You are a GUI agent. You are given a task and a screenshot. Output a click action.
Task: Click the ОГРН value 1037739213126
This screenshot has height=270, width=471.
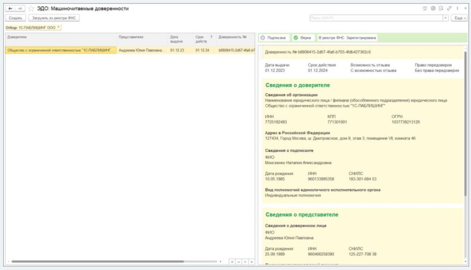tap(406, 122)
